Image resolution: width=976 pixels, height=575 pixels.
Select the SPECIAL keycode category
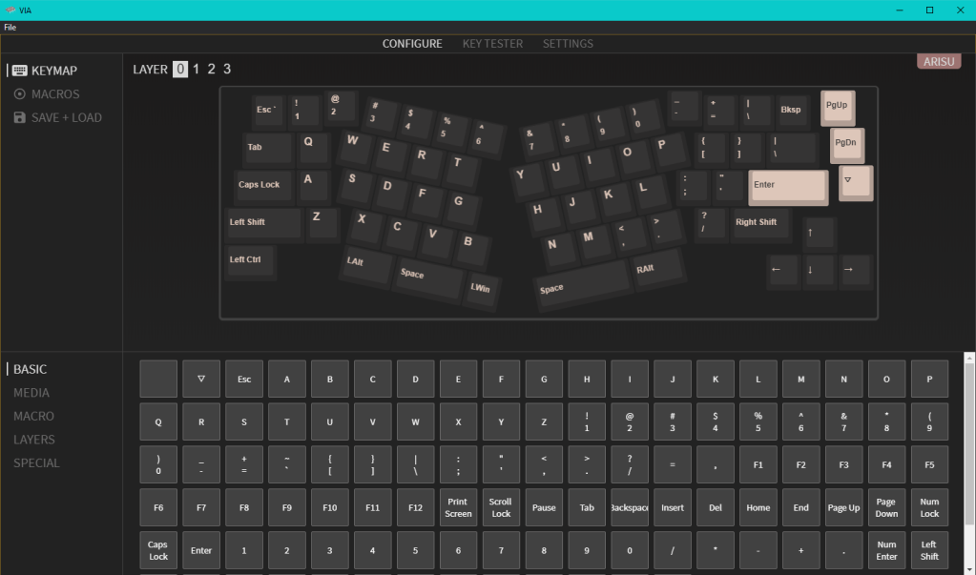click(x=35, y=462)
